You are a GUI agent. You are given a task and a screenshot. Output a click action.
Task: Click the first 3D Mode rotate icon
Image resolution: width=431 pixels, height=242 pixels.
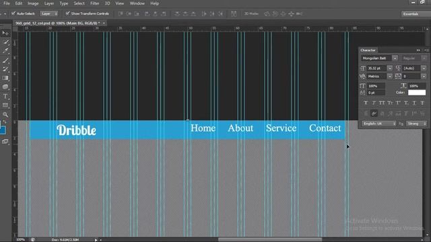[267, 13]
